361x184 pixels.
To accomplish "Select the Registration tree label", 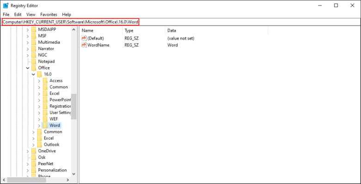I will click(x=60, y=106).
